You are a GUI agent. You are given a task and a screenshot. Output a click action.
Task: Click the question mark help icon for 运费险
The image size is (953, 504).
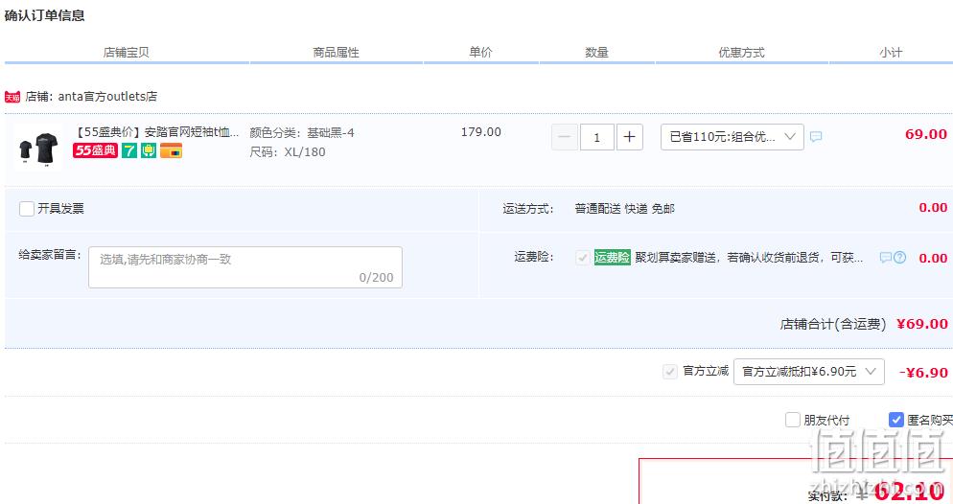pos(899,258)
